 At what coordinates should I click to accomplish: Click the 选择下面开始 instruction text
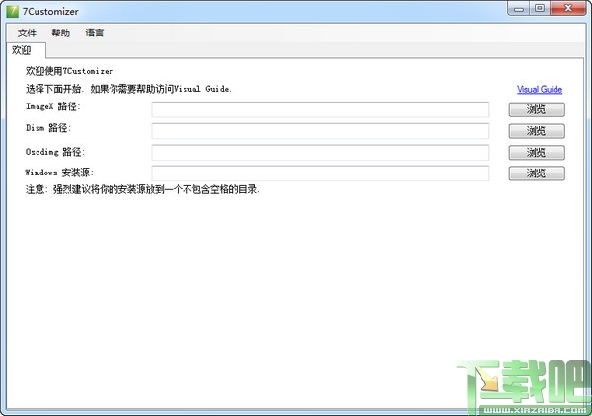coord(128,89)
